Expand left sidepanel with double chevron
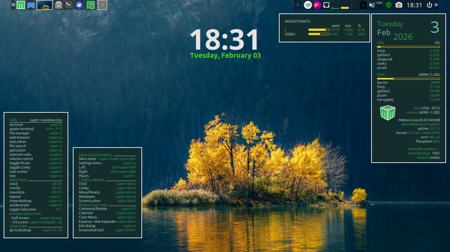 point(13,5)
